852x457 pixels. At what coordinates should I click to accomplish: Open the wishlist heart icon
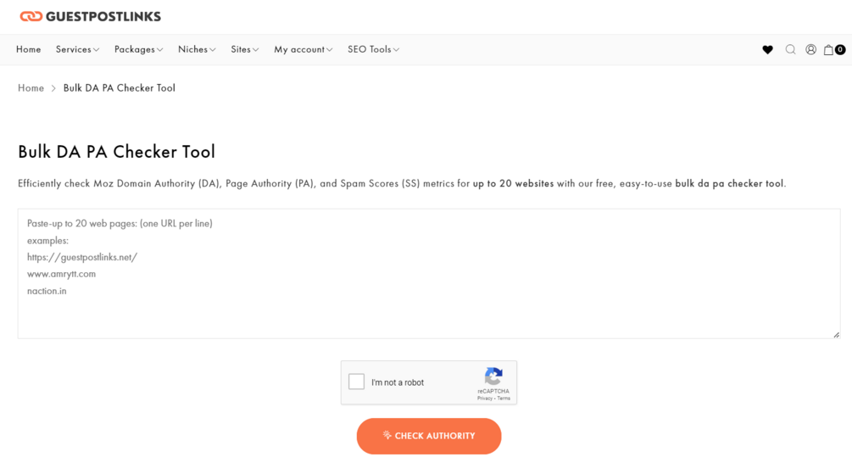coord(767,50)
